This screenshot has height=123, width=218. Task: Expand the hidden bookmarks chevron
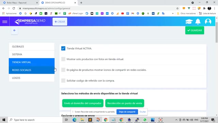pyautogui.click(x=173, y=13)
